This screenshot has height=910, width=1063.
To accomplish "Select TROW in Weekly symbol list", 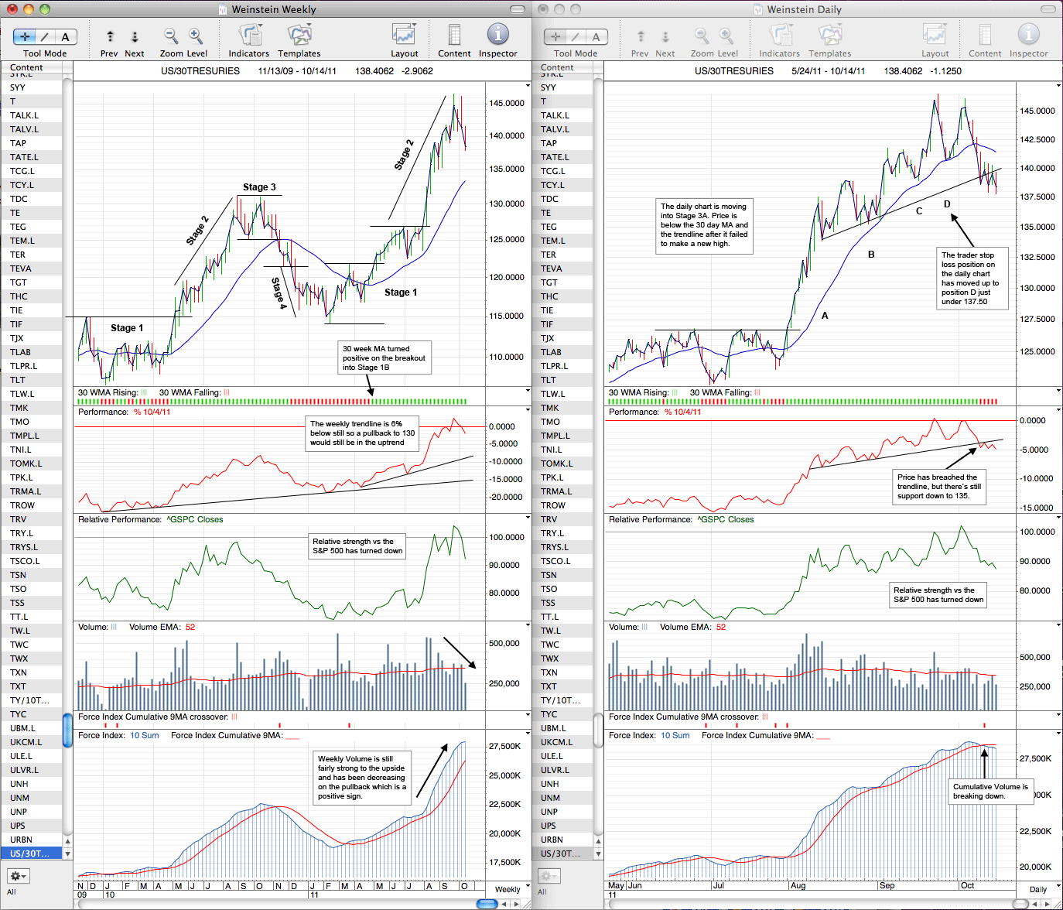I will (x=31, y=505).
